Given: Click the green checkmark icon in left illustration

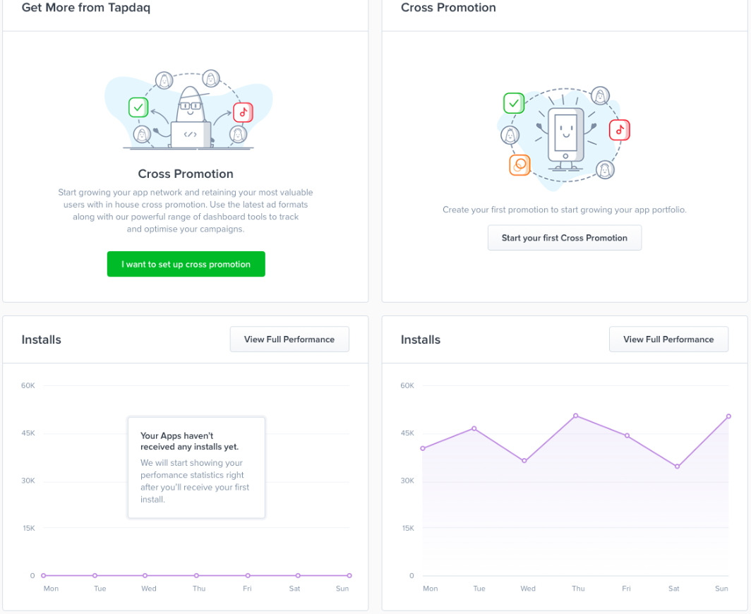Looking at the screenshot, I should [x=138, y=107].
